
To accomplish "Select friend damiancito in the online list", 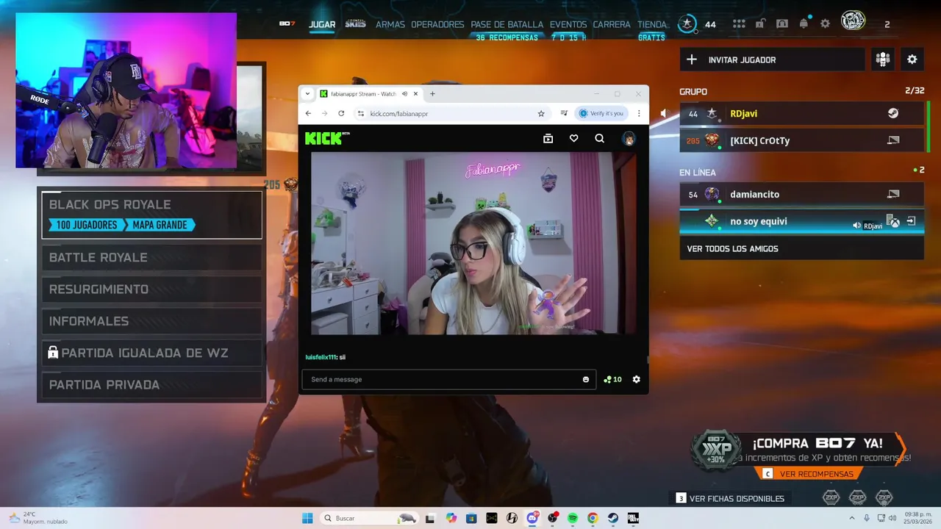I will point(801,194).
